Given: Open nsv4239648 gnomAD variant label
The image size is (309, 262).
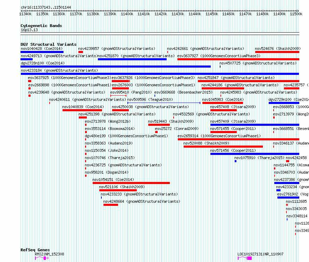Looking at the screenshot, I should coord(67,92).
